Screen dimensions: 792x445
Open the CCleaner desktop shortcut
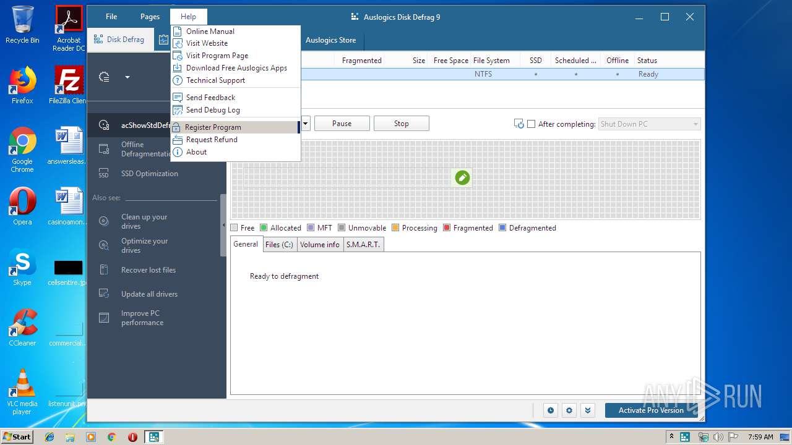[x=22, y=328]
